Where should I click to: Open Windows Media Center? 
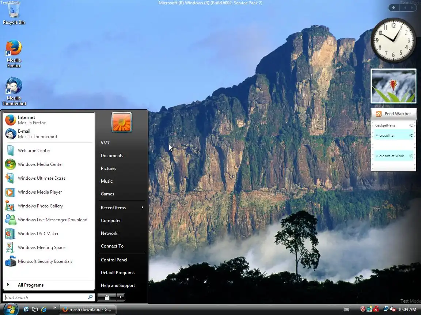tap(49, 164)
